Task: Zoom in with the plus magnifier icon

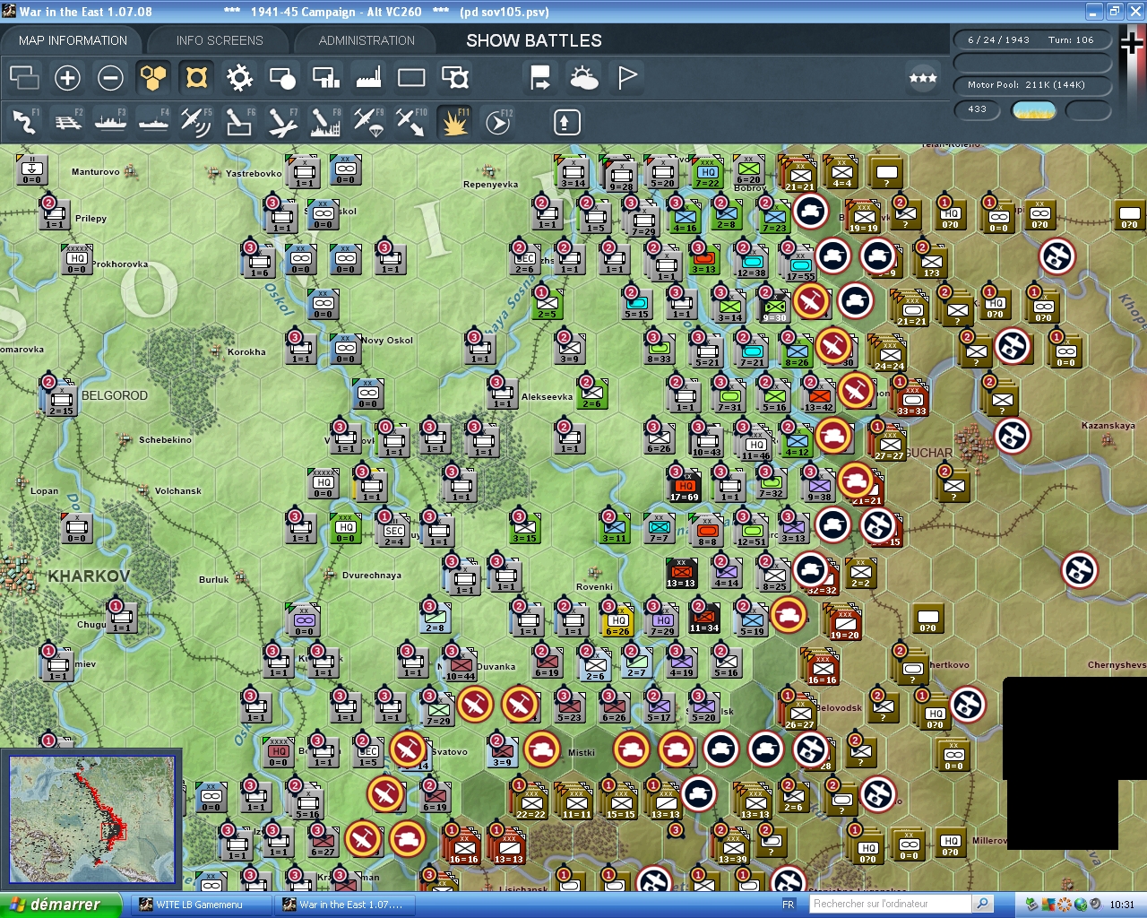Action: tap(67, 78)
